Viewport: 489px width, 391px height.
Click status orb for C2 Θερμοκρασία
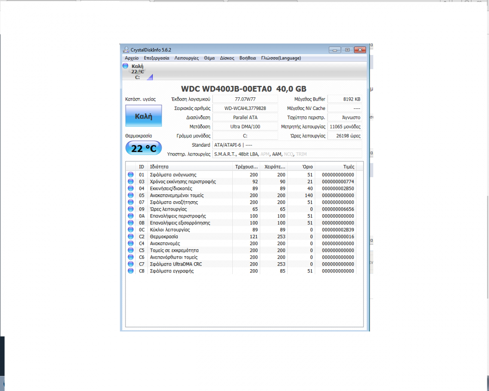[131, 237]
